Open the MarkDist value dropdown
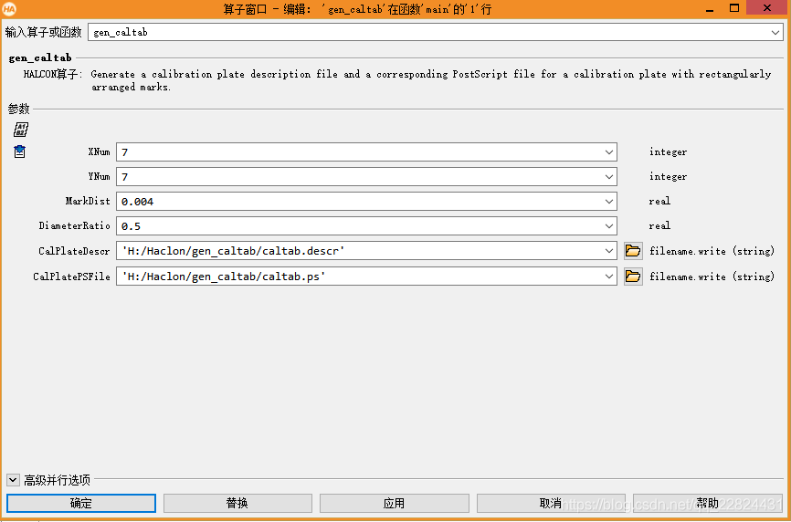This screenshot has height=522, width=791. tap(609, 202)
